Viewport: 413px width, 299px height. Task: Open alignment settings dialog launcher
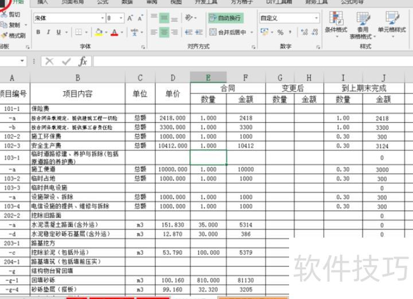pyautogui.click(x=254, y=47)
